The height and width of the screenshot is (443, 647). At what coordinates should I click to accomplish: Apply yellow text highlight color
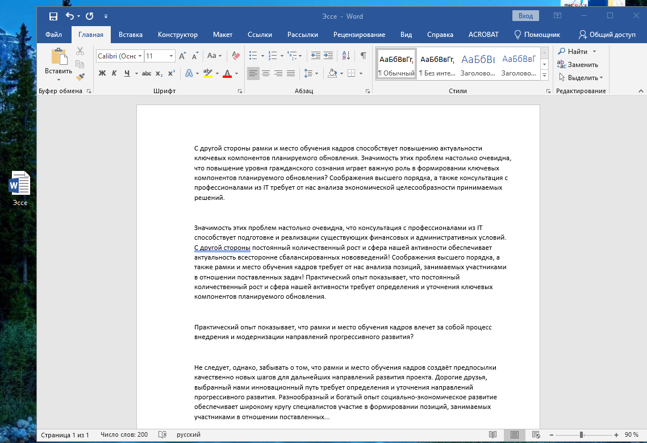[x=208, y=73]
